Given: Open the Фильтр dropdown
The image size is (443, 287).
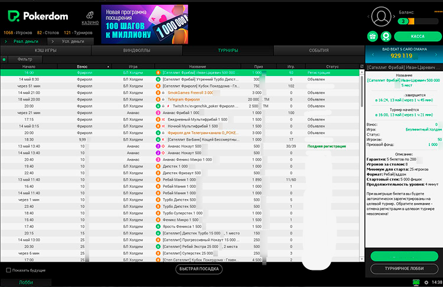Looking at the screenshot, I should pyautogui.click(x=25, y=59).
